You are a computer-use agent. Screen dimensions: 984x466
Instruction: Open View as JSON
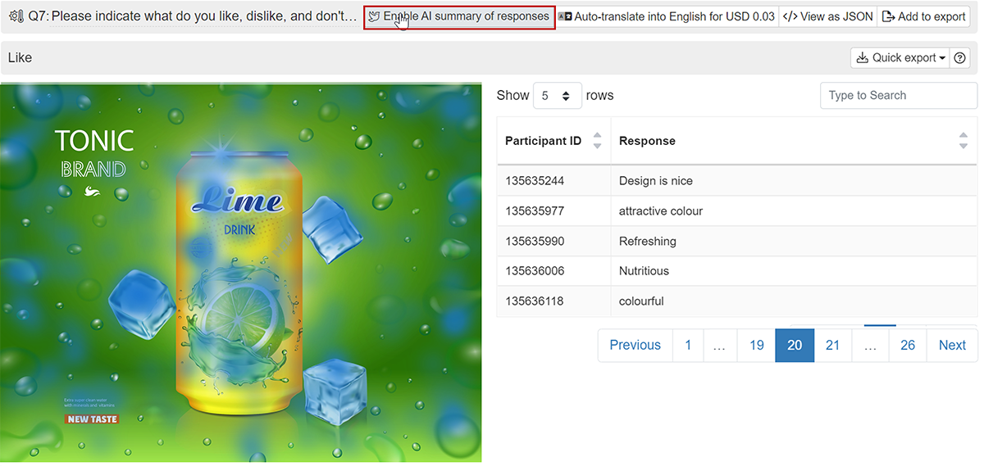(827, 16)
